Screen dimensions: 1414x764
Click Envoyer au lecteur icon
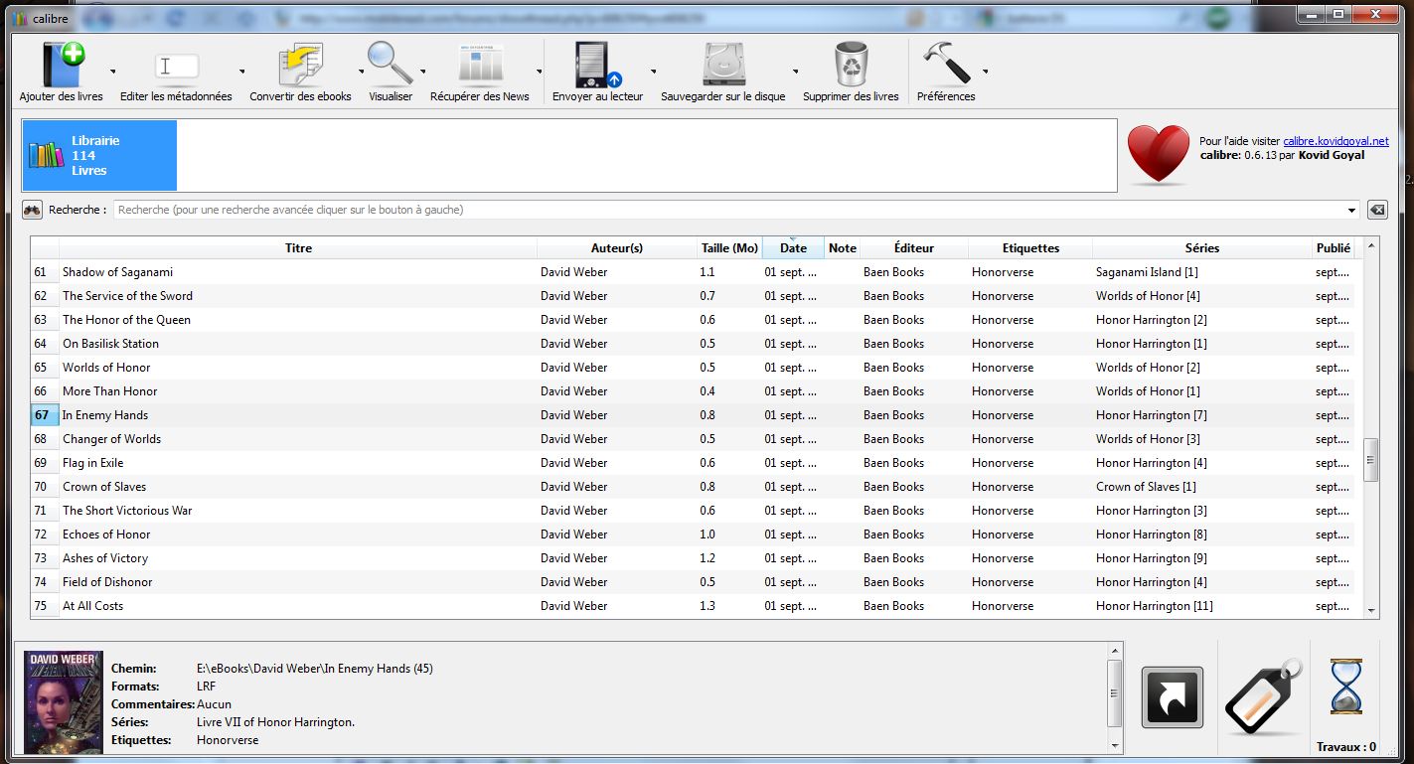pos(597,66)
